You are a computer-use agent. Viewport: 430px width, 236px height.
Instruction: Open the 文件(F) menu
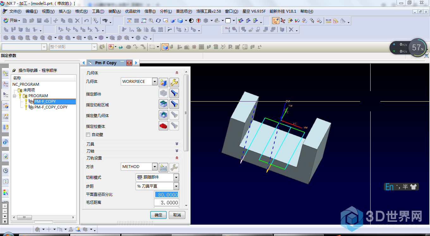pos(15,11)
